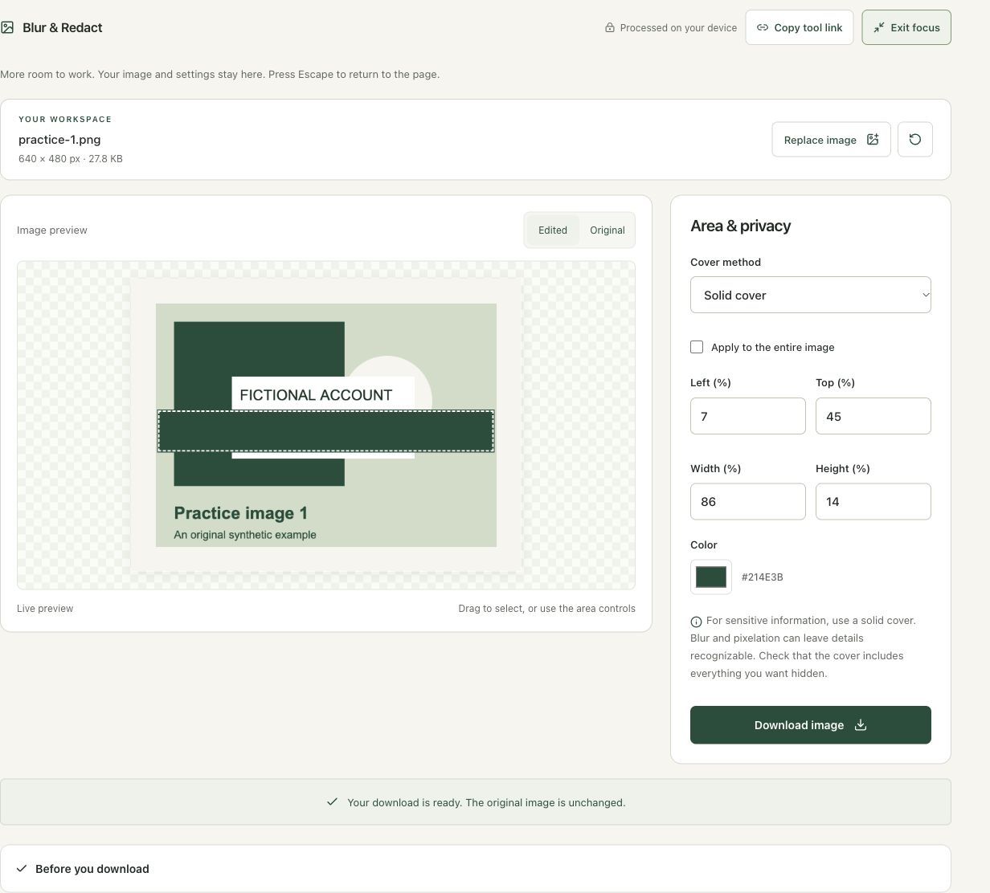Click Your download is ready message

point(486,802)
